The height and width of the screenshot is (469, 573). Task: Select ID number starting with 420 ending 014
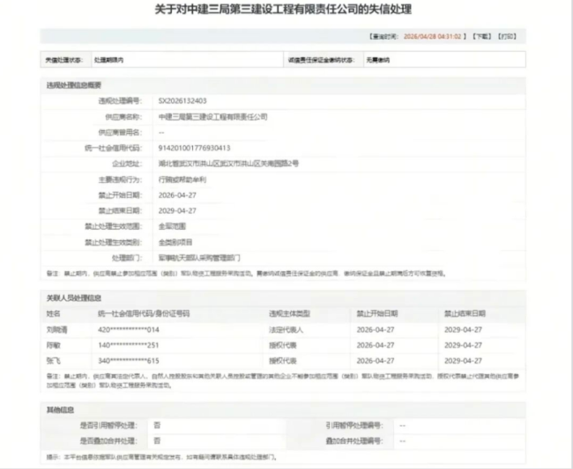129,330
